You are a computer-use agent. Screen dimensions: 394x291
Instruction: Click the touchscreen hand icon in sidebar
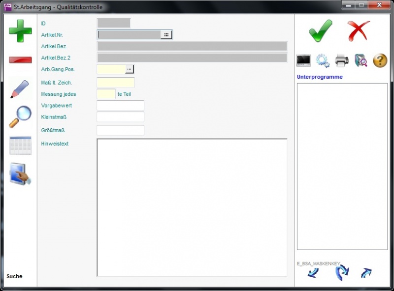[20, 174]
